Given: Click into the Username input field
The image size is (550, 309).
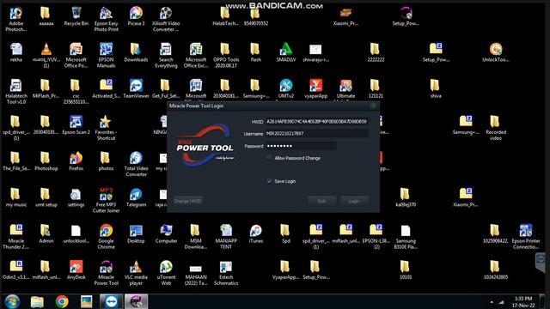Looking at the screenshot, I should coord(317,134).
